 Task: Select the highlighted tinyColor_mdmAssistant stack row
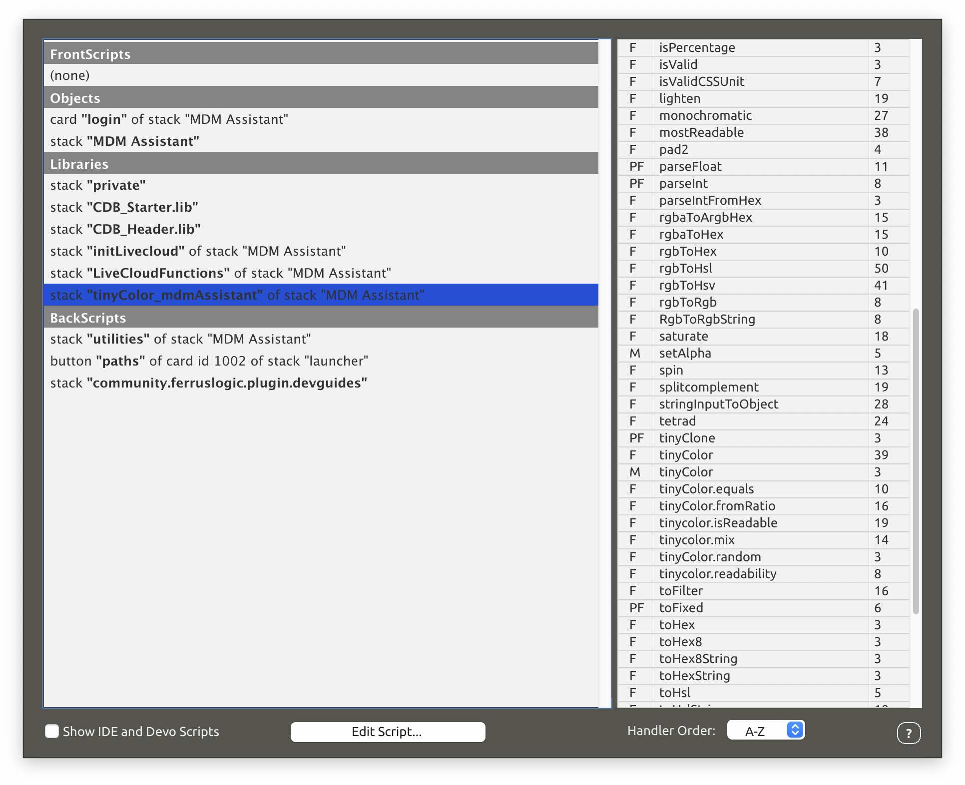(237, 295)
